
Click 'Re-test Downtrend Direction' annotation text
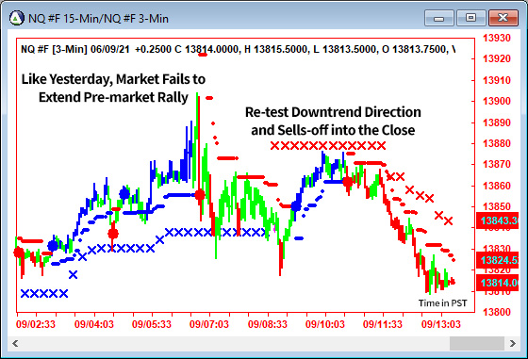333,112
